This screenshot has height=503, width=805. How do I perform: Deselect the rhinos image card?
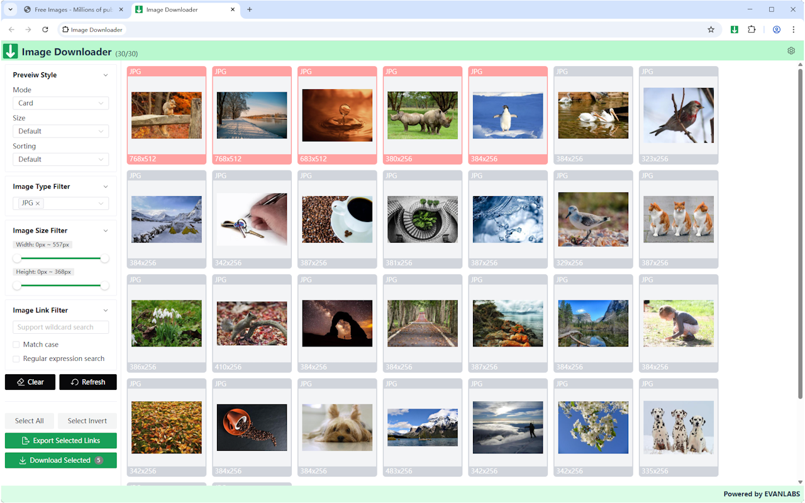pyautogui.click(x=423, y=116)
